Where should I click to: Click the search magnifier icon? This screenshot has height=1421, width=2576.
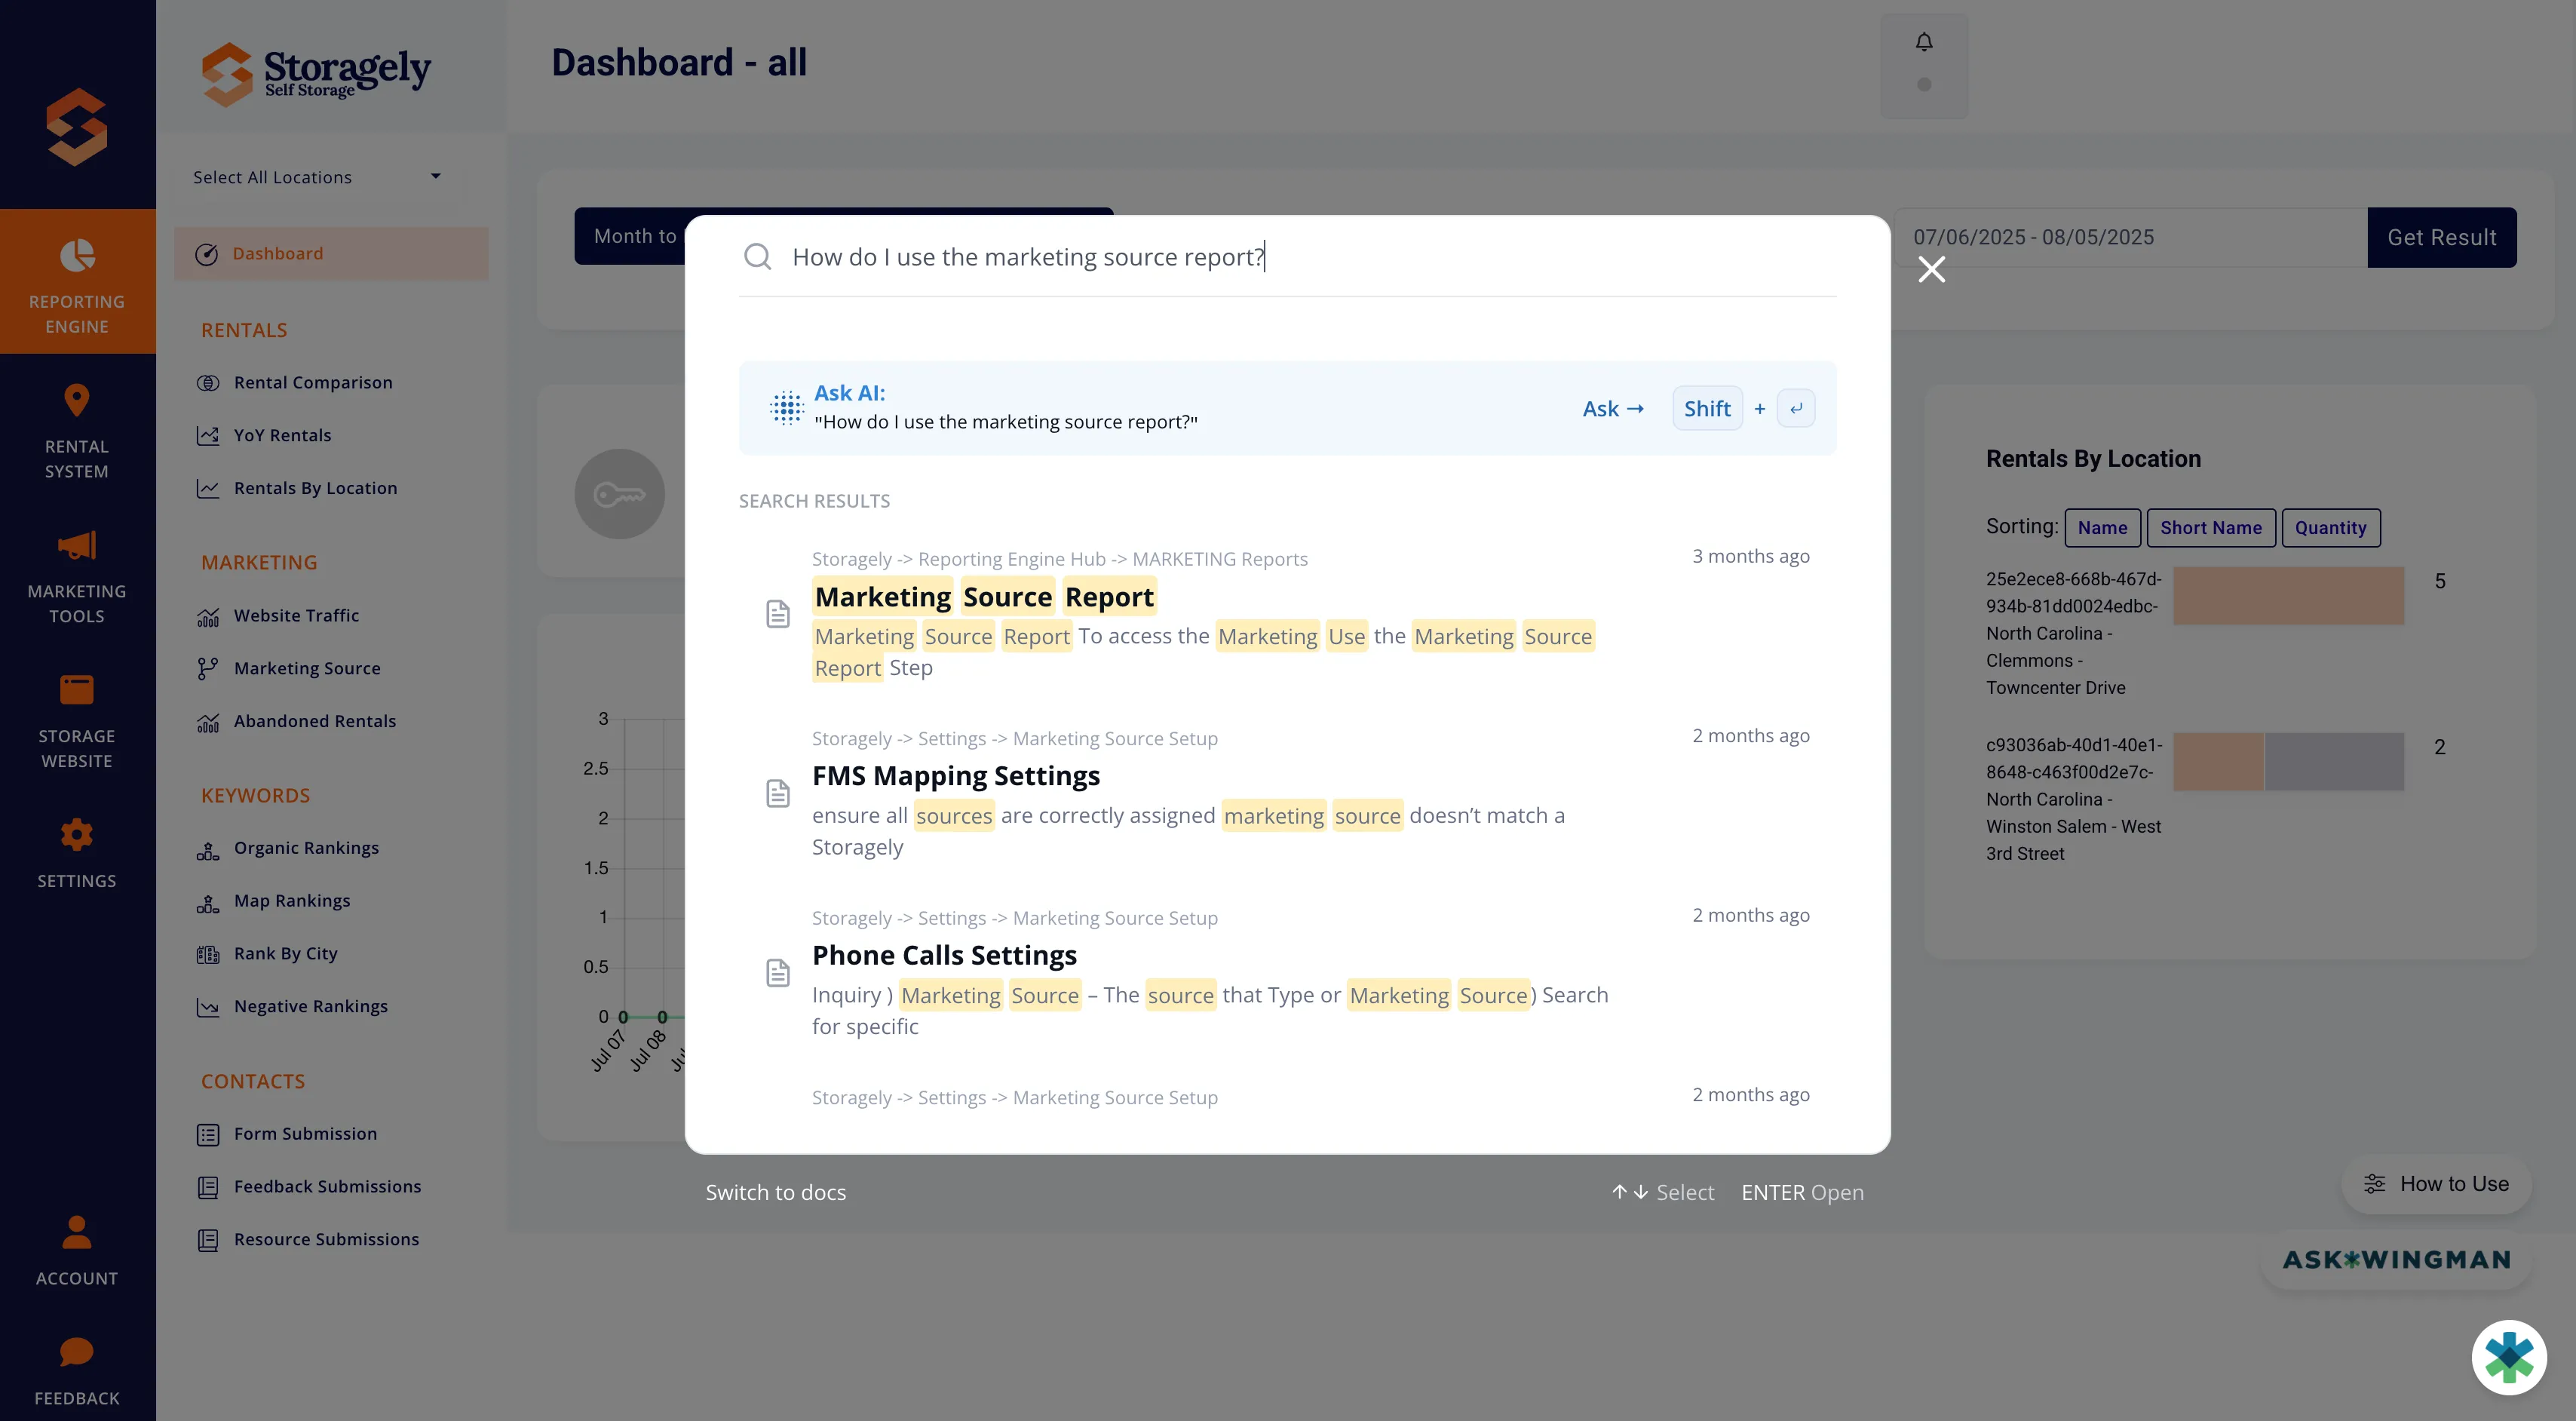(757, 257)
